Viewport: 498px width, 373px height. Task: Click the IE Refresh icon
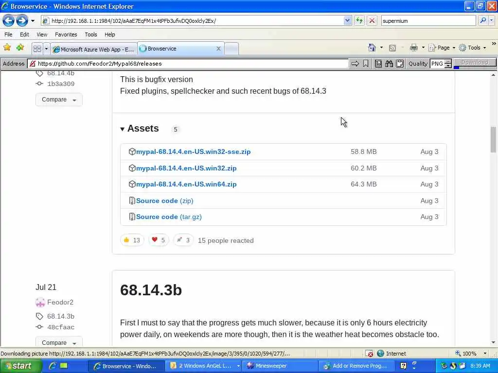pos(359,21)
